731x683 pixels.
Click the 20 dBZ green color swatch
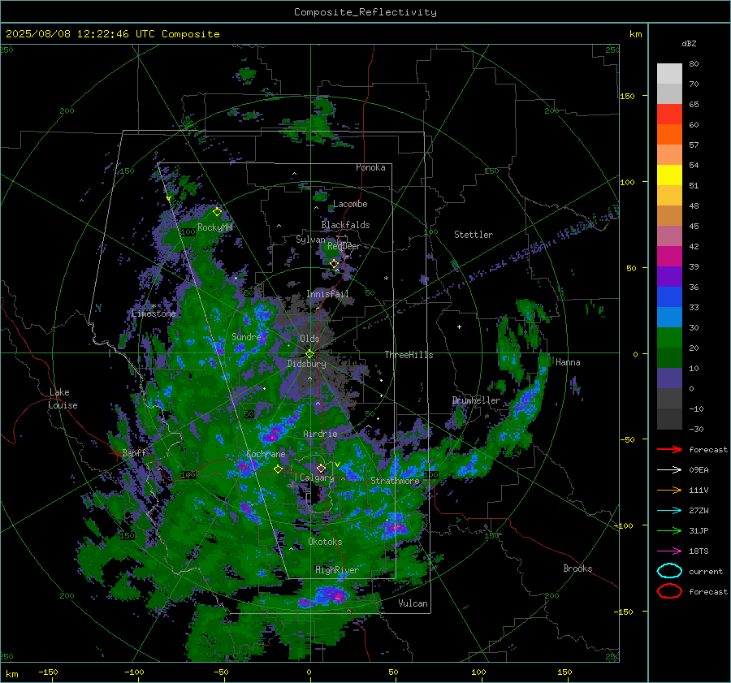(x=669, y=338)
